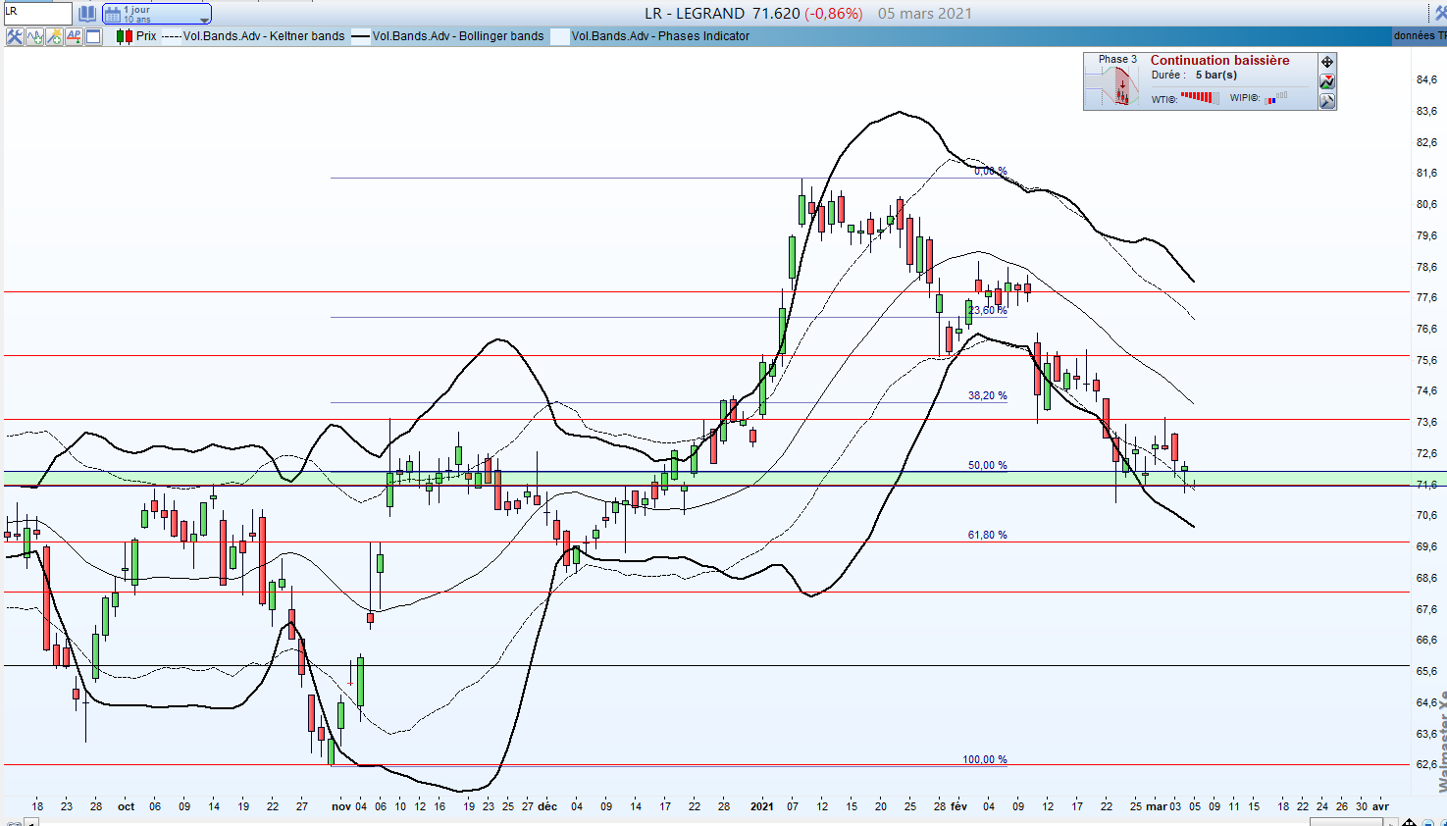Click the 0,00 % Fibonacci level label
The image size is (1447, 826).
click(x=991, y=171)
